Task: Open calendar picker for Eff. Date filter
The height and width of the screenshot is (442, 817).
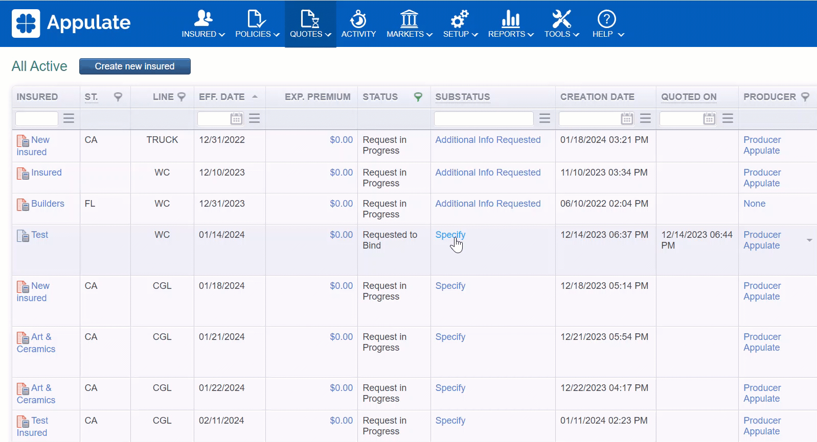Action: click(236, 119)
